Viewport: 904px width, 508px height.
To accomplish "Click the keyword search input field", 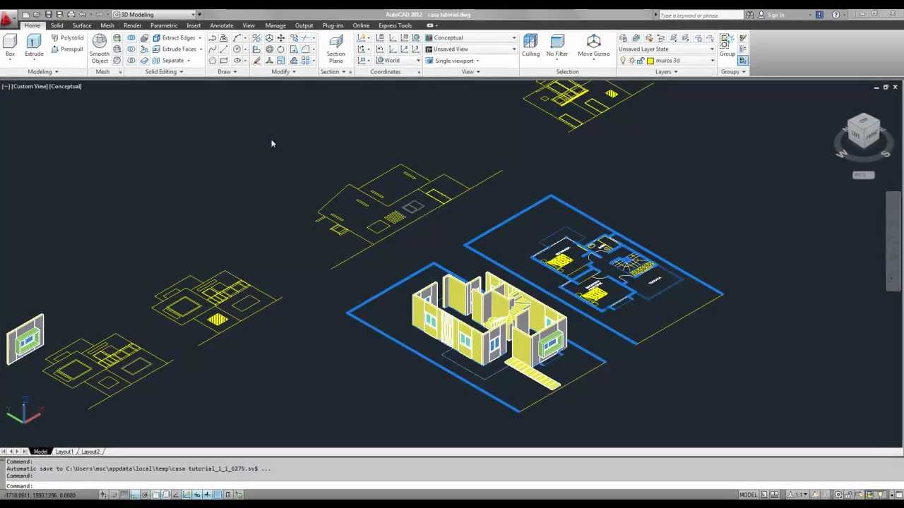I will coord(700,15).
